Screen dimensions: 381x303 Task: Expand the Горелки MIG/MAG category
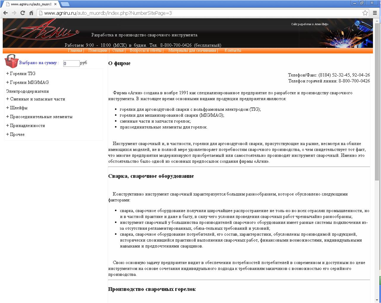[x=27, y=82]
